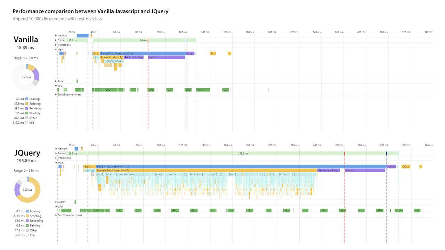Select Vanilla "Evaluate ...x.html:7" bar
This screenshot has width=445, height=250.
click(111, 57)
